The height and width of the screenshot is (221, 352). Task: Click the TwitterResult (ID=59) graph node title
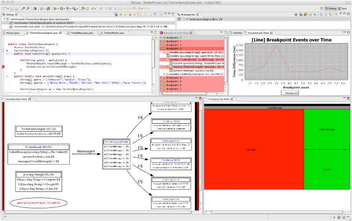pyautogui.click(x=39, y=147)
